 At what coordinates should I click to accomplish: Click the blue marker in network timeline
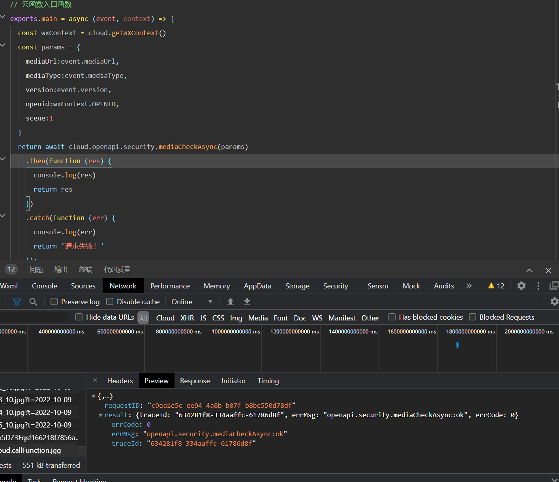[x=458, y=345]
